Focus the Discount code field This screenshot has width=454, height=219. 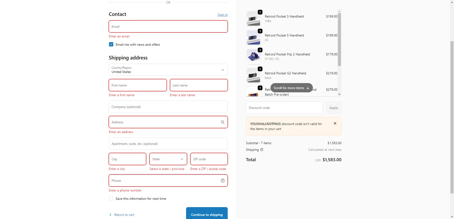[x=284, y=108]
